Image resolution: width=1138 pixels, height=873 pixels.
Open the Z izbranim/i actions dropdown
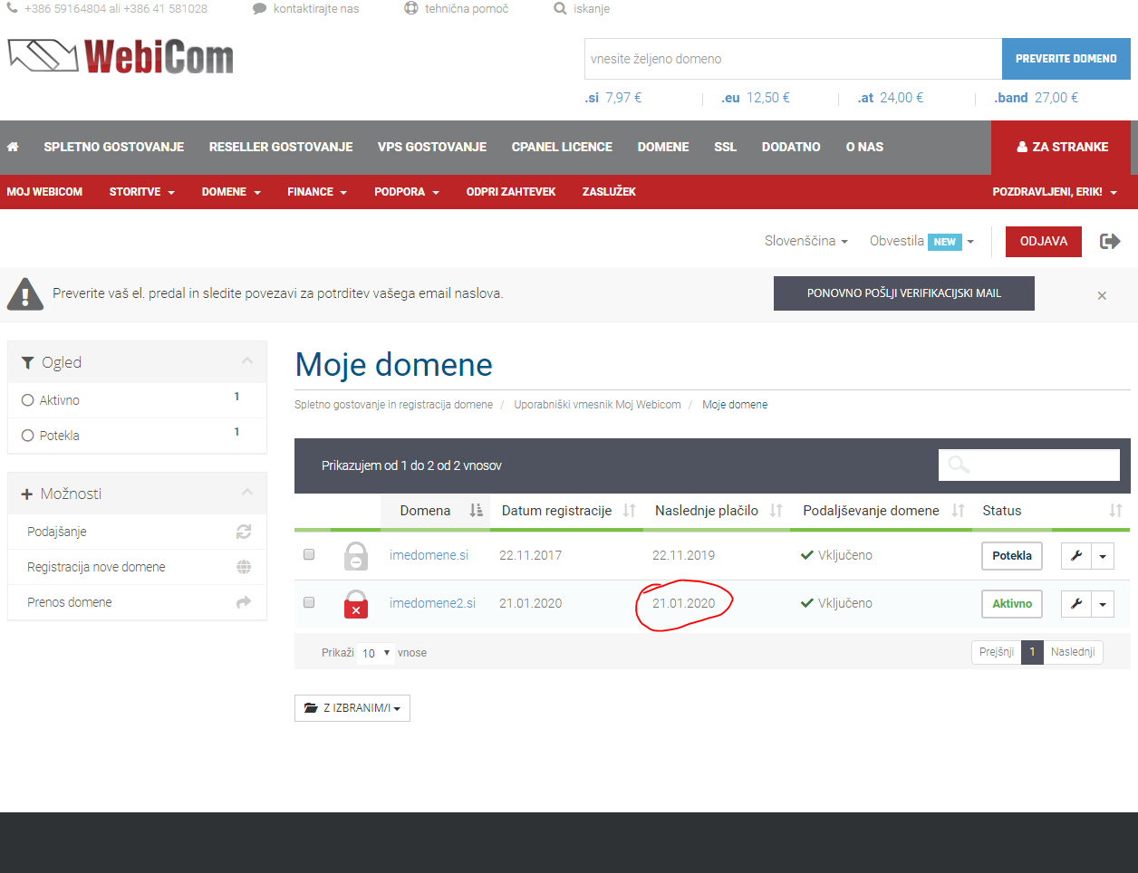352,708
